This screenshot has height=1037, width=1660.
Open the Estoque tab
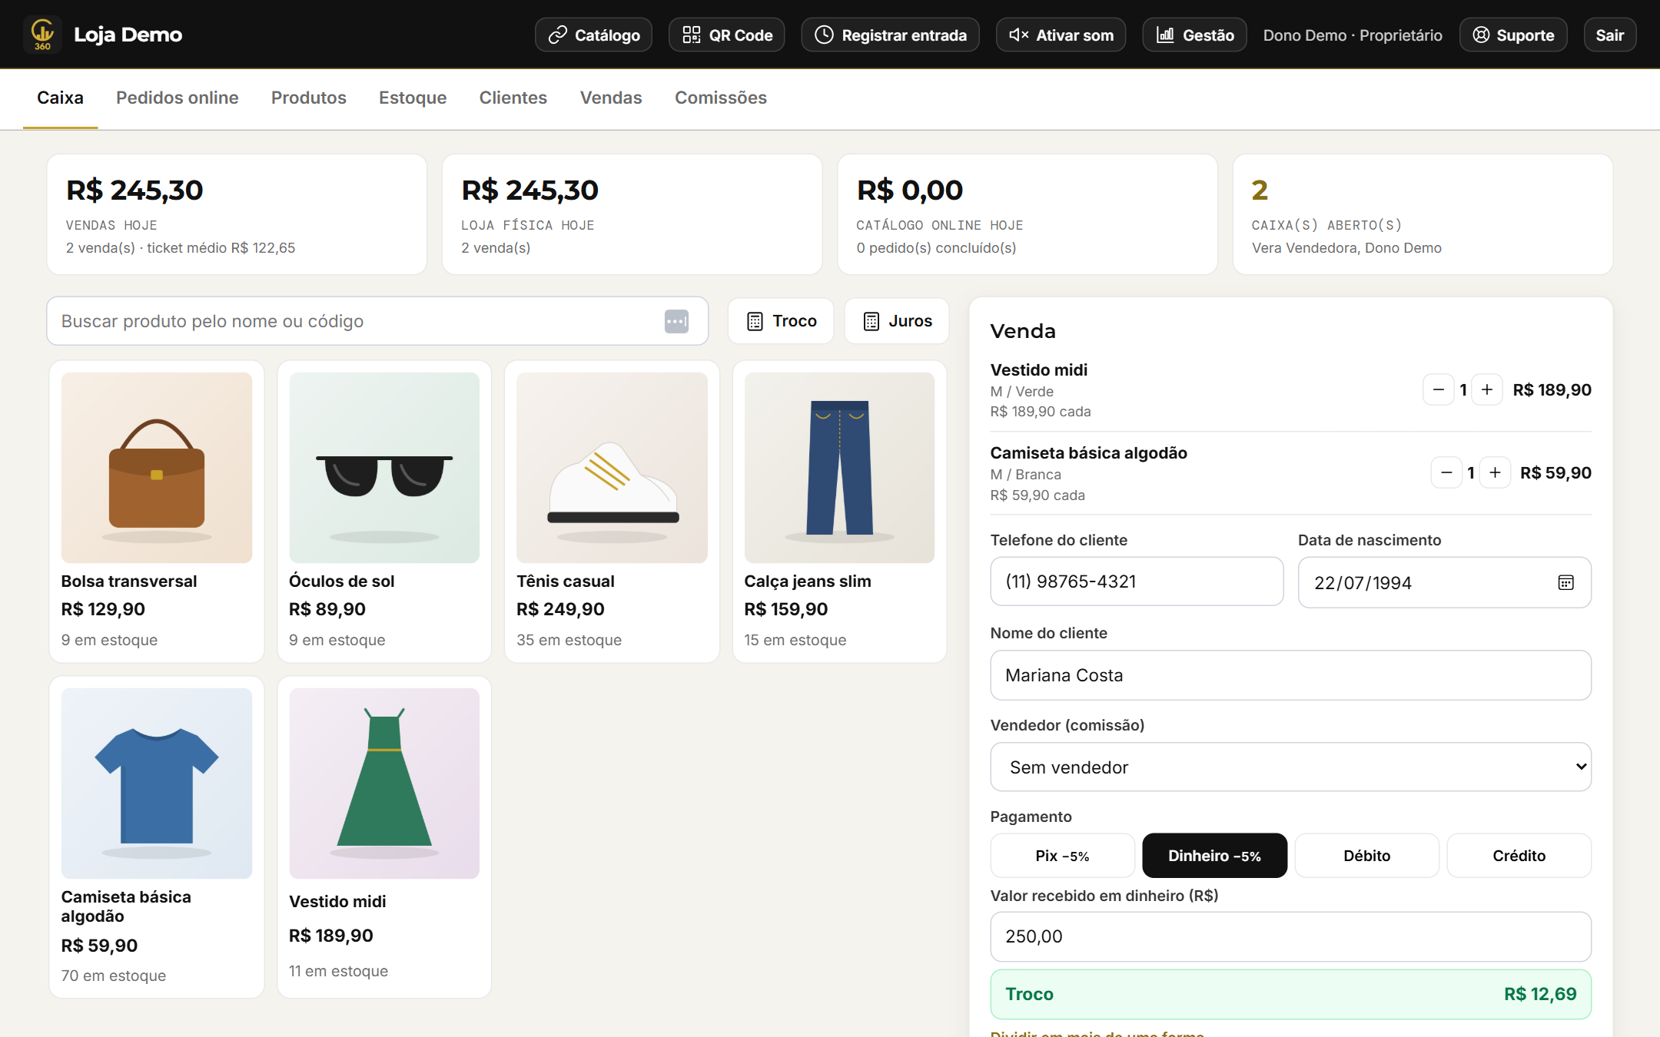pyautogui.click(x=413, y=98)
